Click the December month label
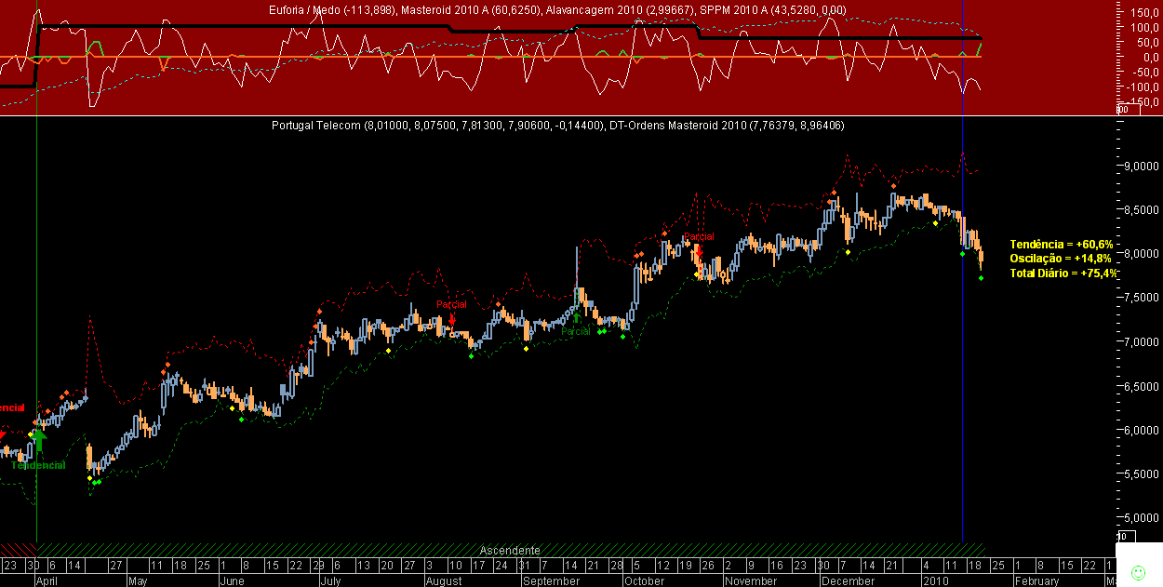 point(849,580)
